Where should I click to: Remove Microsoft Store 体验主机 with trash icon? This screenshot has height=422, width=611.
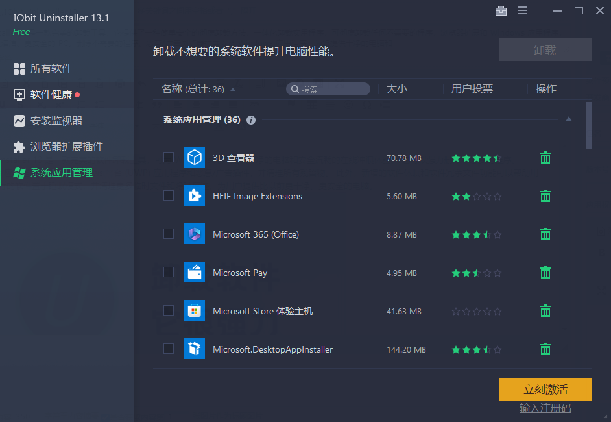tap(545, 311)
